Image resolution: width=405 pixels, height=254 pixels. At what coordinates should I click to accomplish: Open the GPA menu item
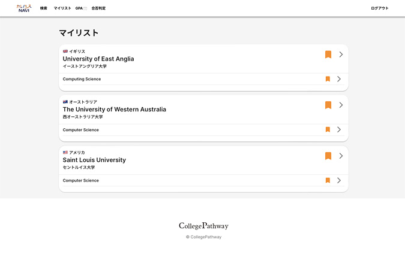(81, 8)
